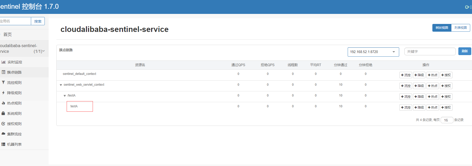Click the 搜索 button
Screen dimensions: 472x166
click(38, 21)
